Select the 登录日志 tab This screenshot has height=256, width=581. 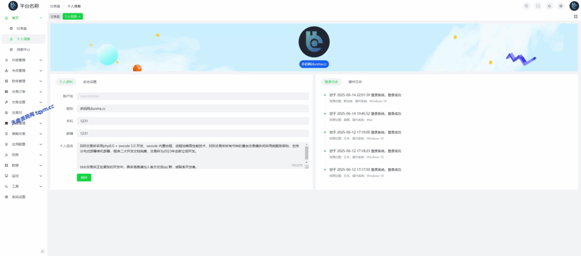331,82
